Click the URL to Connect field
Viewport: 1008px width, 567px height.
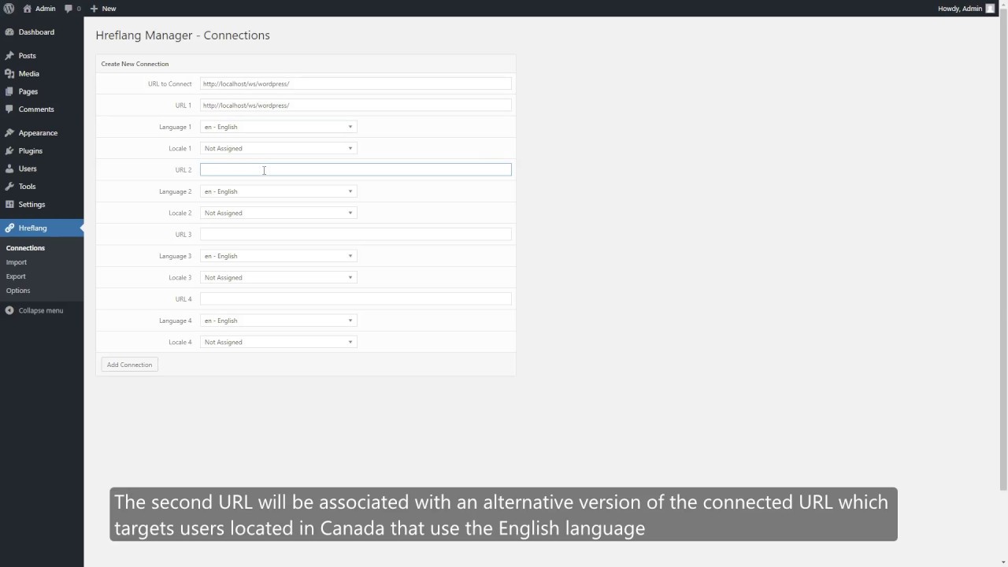pyautogui.click(x=355, y=83)
